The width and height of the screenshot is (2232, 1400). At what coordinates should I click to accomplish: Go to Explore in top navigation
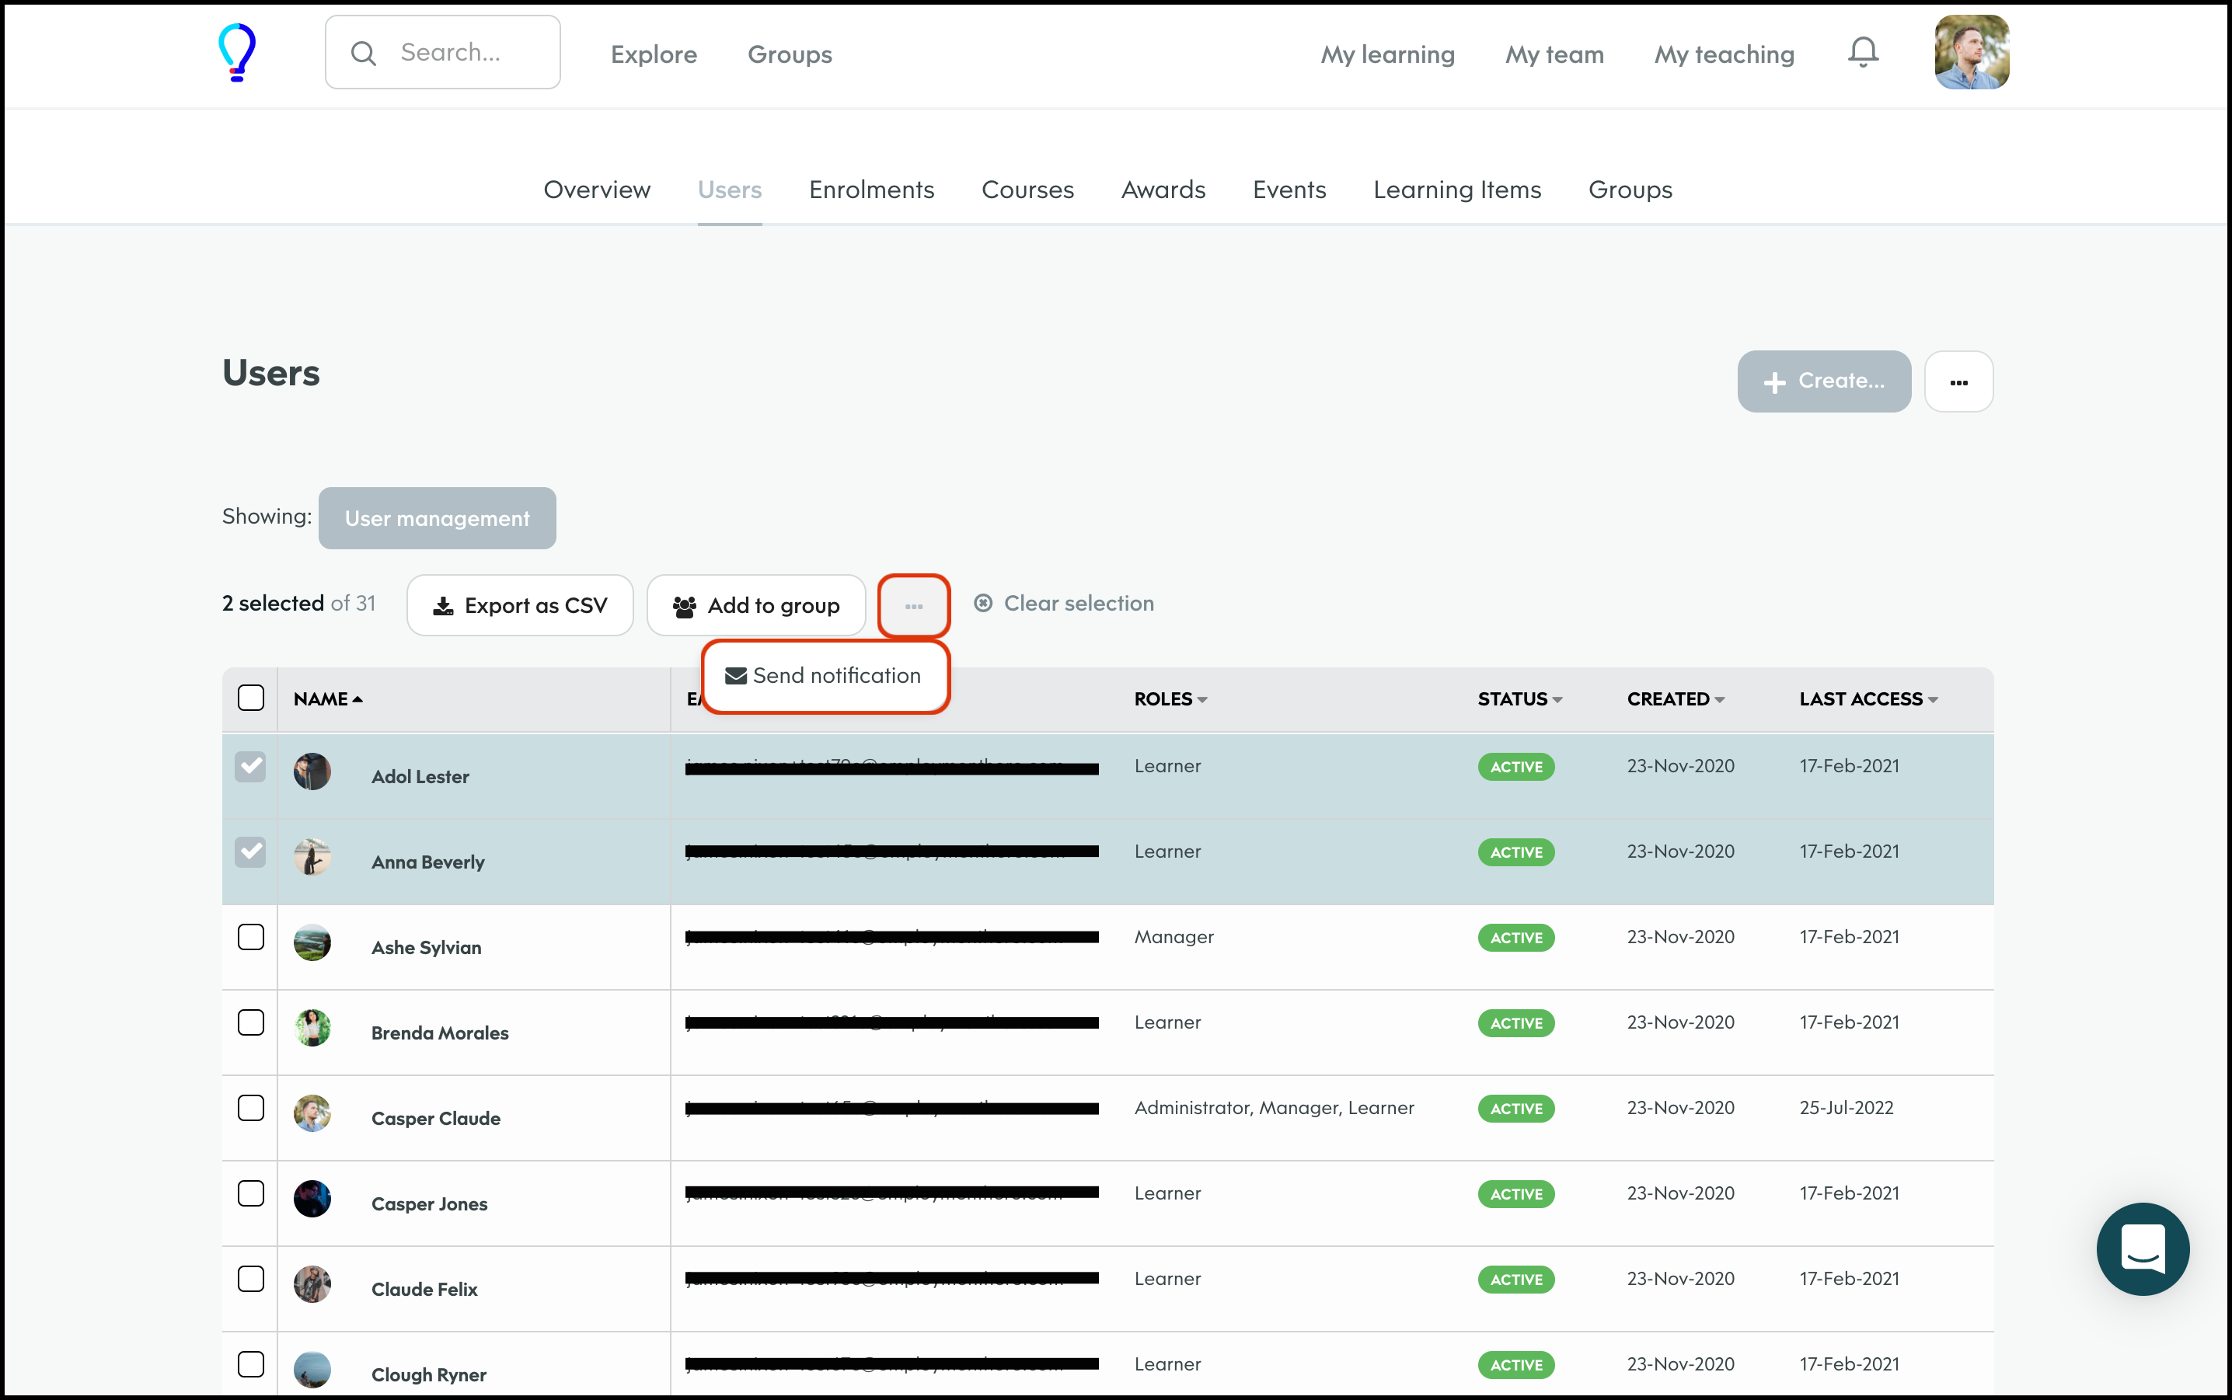pos(654,54)
